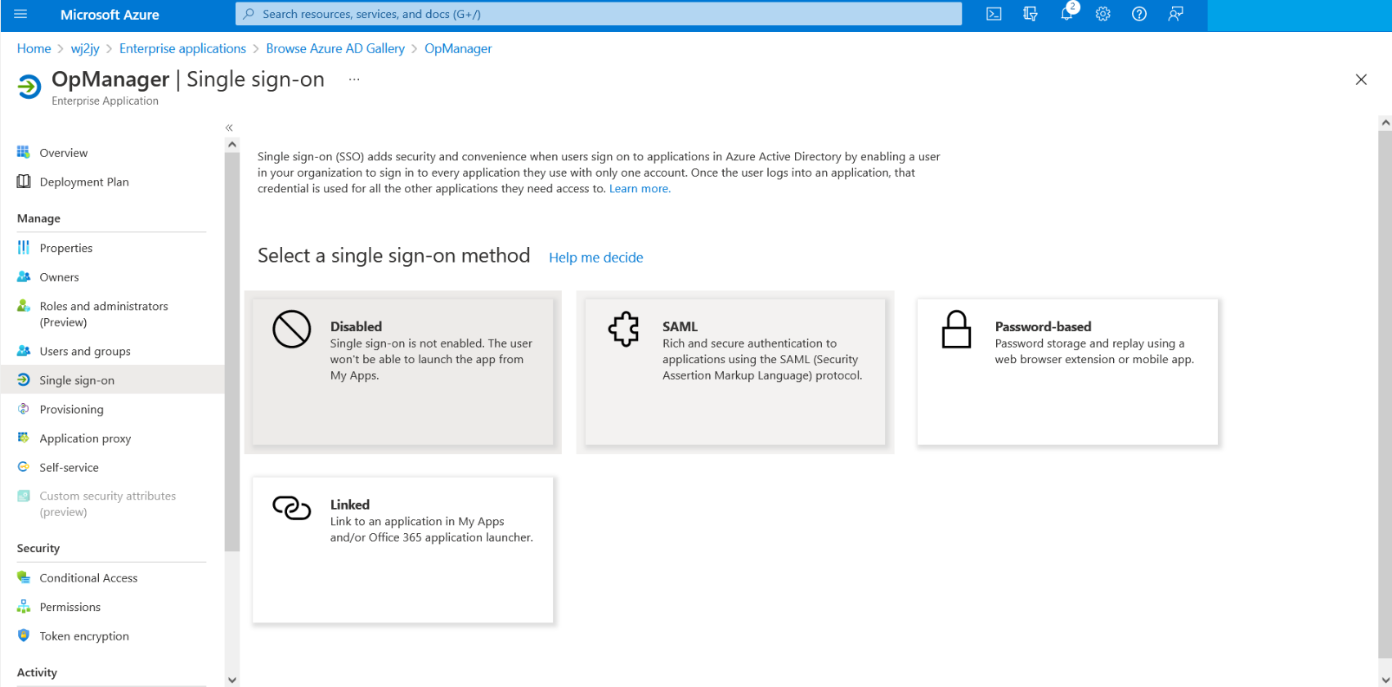Open the ellipsis more options menu
This screenshot has height=687, width=1392.
pyautogui.click(x=354, y=79)
